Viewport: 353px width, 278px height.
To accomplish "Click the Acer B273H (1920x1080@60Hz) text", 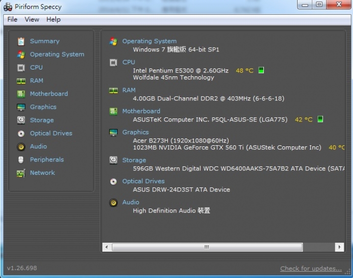I will [181, 140].
